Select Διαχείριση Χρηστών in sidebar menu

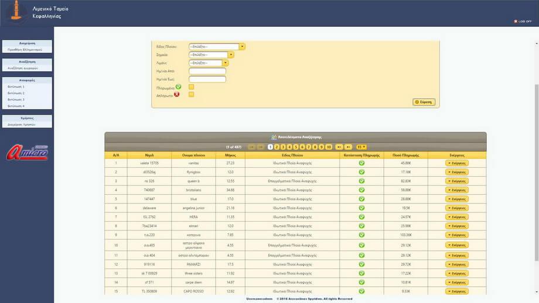[x=22, y=125]
